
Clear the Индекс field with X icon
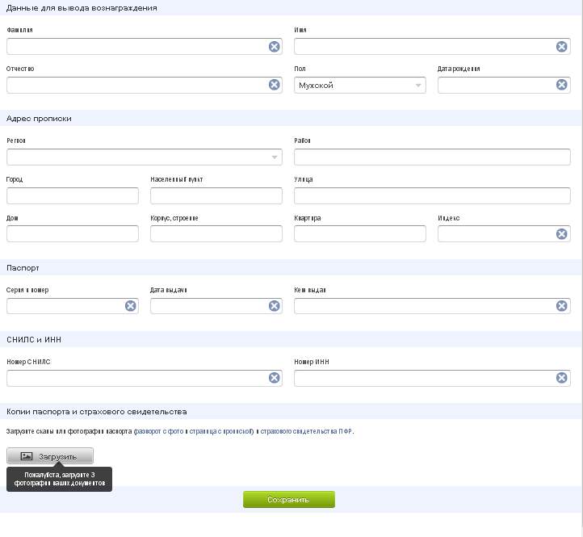[x=562, y=234]
